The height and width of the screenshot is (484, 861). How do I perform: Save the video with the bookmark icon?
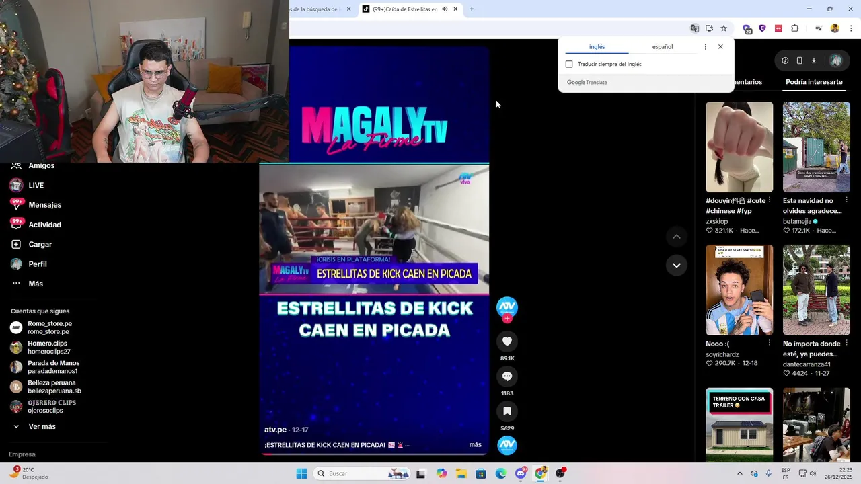(507, 411)
